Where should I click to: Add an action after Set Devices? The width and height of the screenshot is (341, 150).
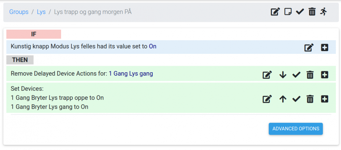click(325, 99)
